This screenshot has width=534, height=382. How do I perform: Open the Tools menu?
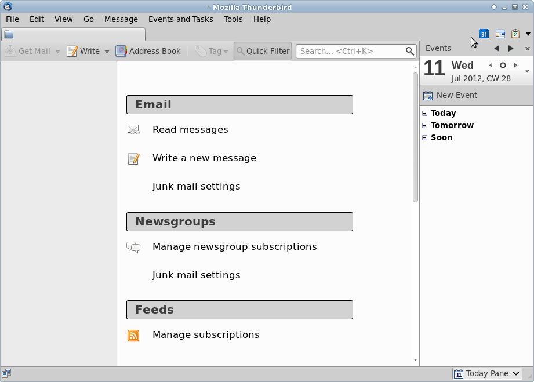click(233, 19)
